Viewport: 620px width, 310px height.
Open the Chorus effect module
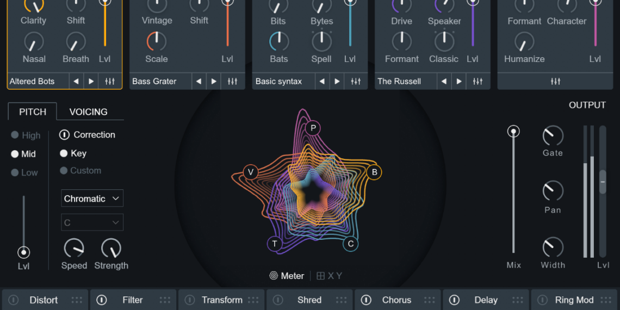click(396, 300)
